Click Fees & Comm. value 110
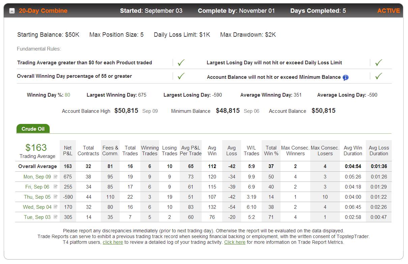408x264 pixels. point(110,197)
